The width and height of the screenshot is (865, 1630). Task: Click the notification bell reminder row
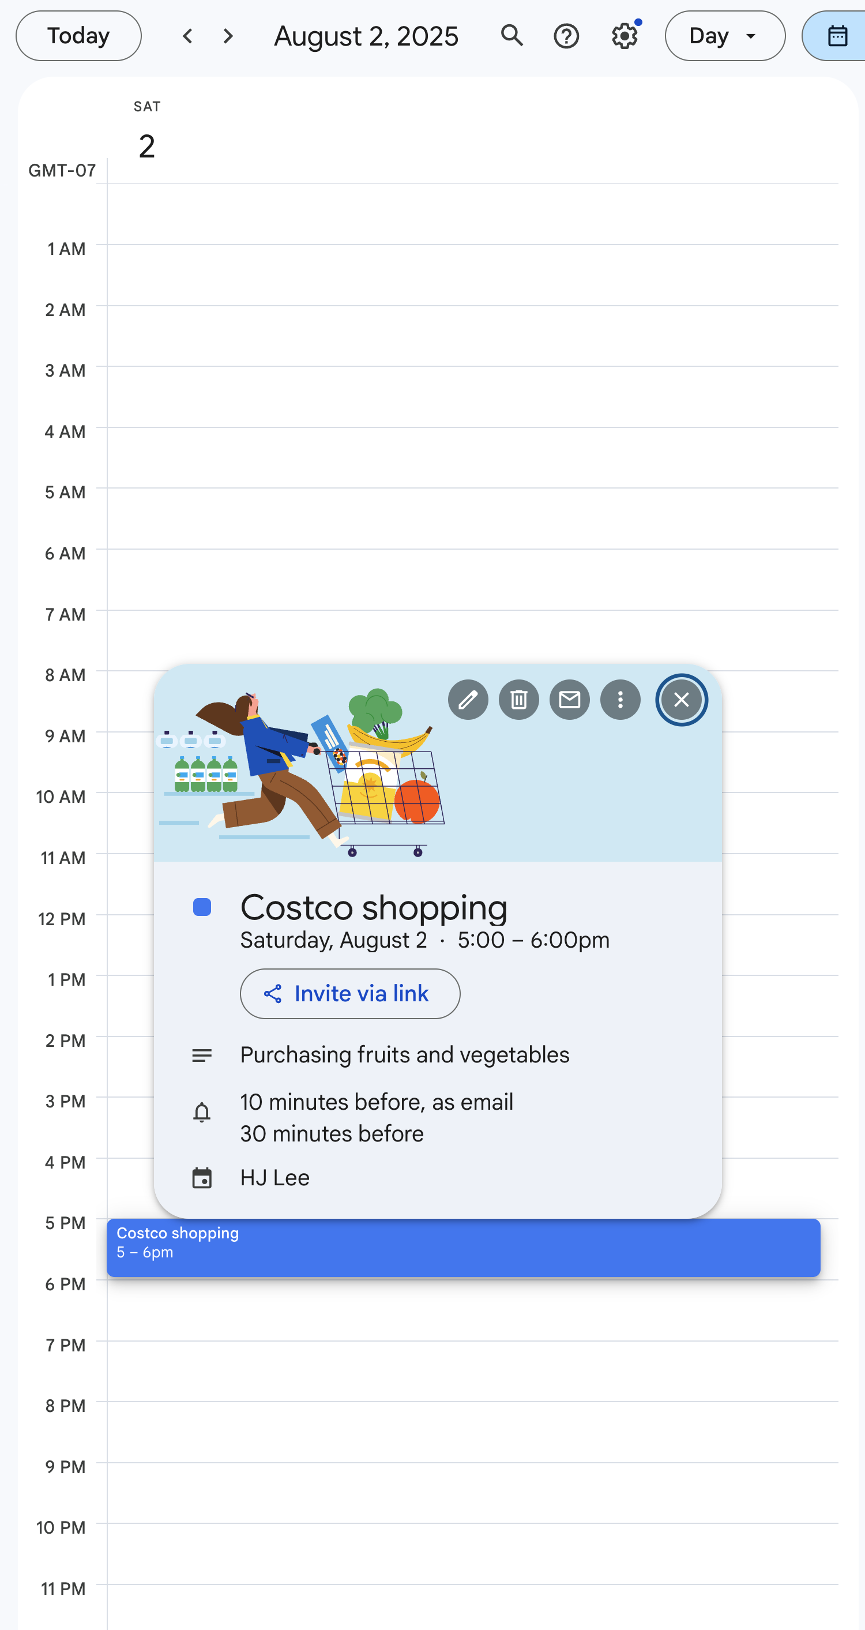pos(377,1116)
